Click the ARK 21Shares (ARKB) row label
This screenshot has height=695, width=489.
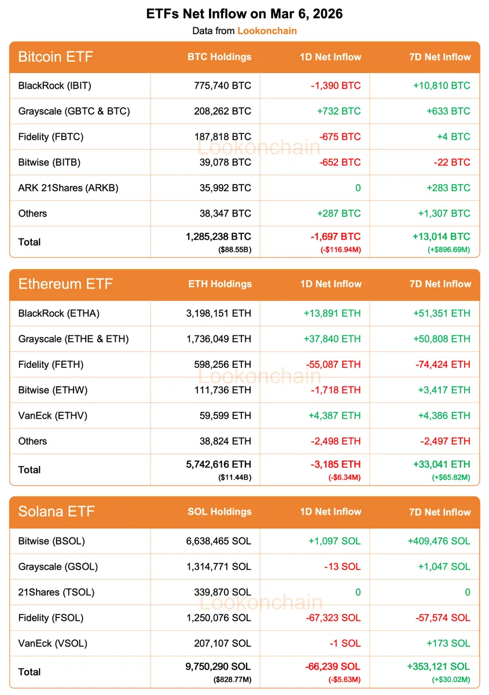coord(68,188)
